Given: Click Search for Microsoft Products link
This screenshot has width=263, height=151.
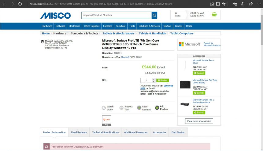Looking at the screenshot, I should tap(212, 44).
